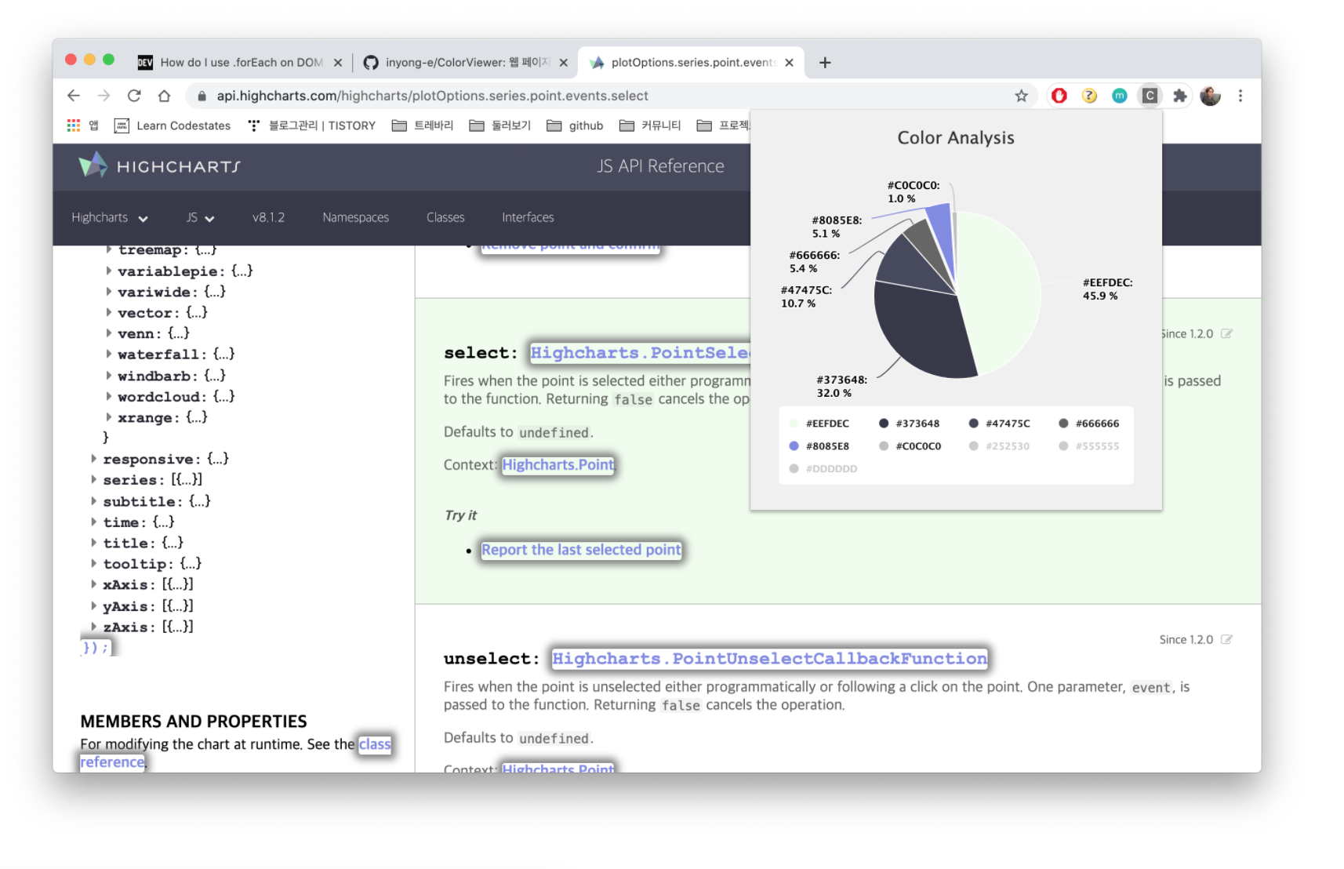Open the teal 'm' extension icon
The width and height of the screenshot is (1344, 869).
(x=1120, y=96)
